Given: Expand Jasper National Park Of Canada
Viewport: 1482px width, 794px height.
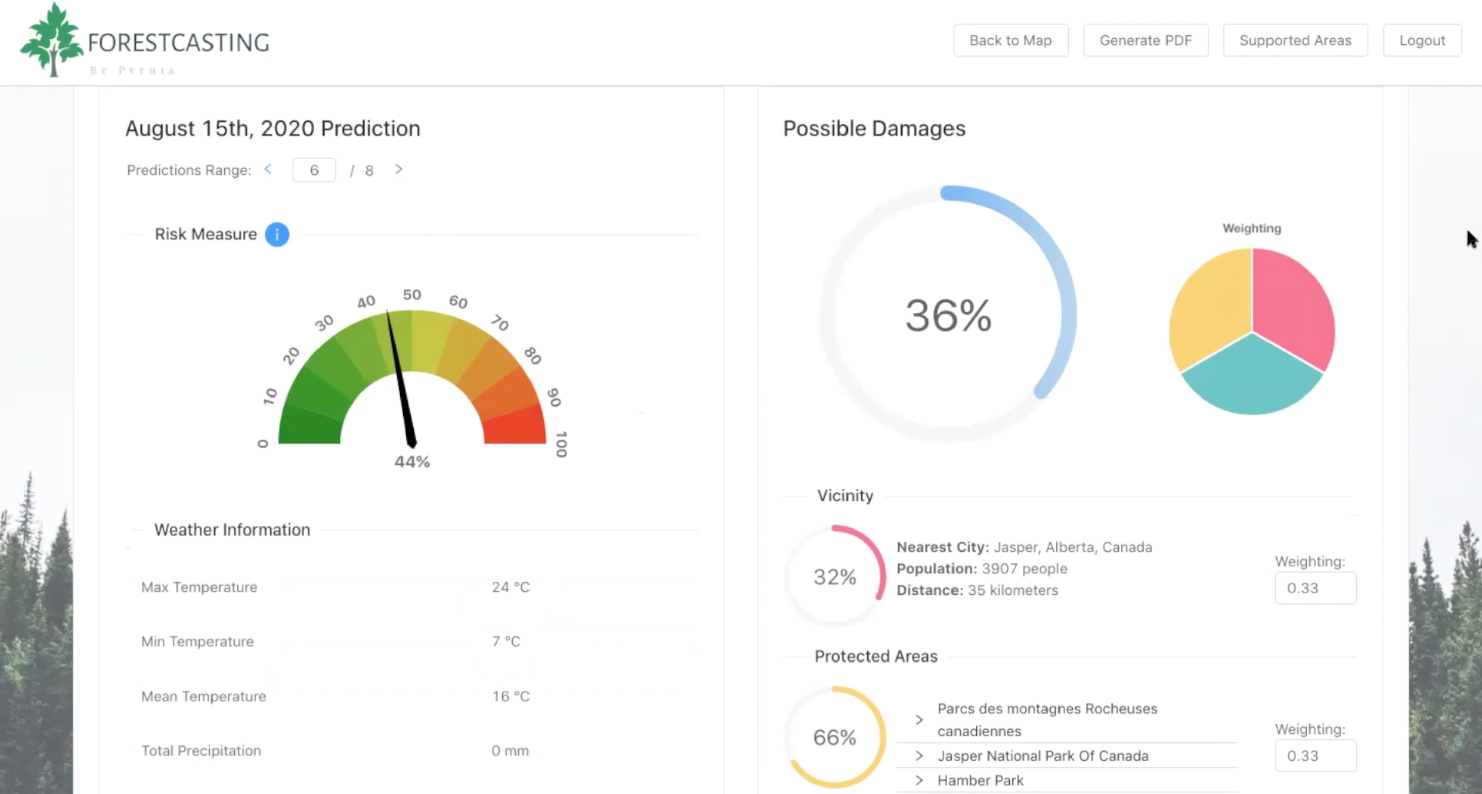Looking at the screenshot, I should (919, 756).
